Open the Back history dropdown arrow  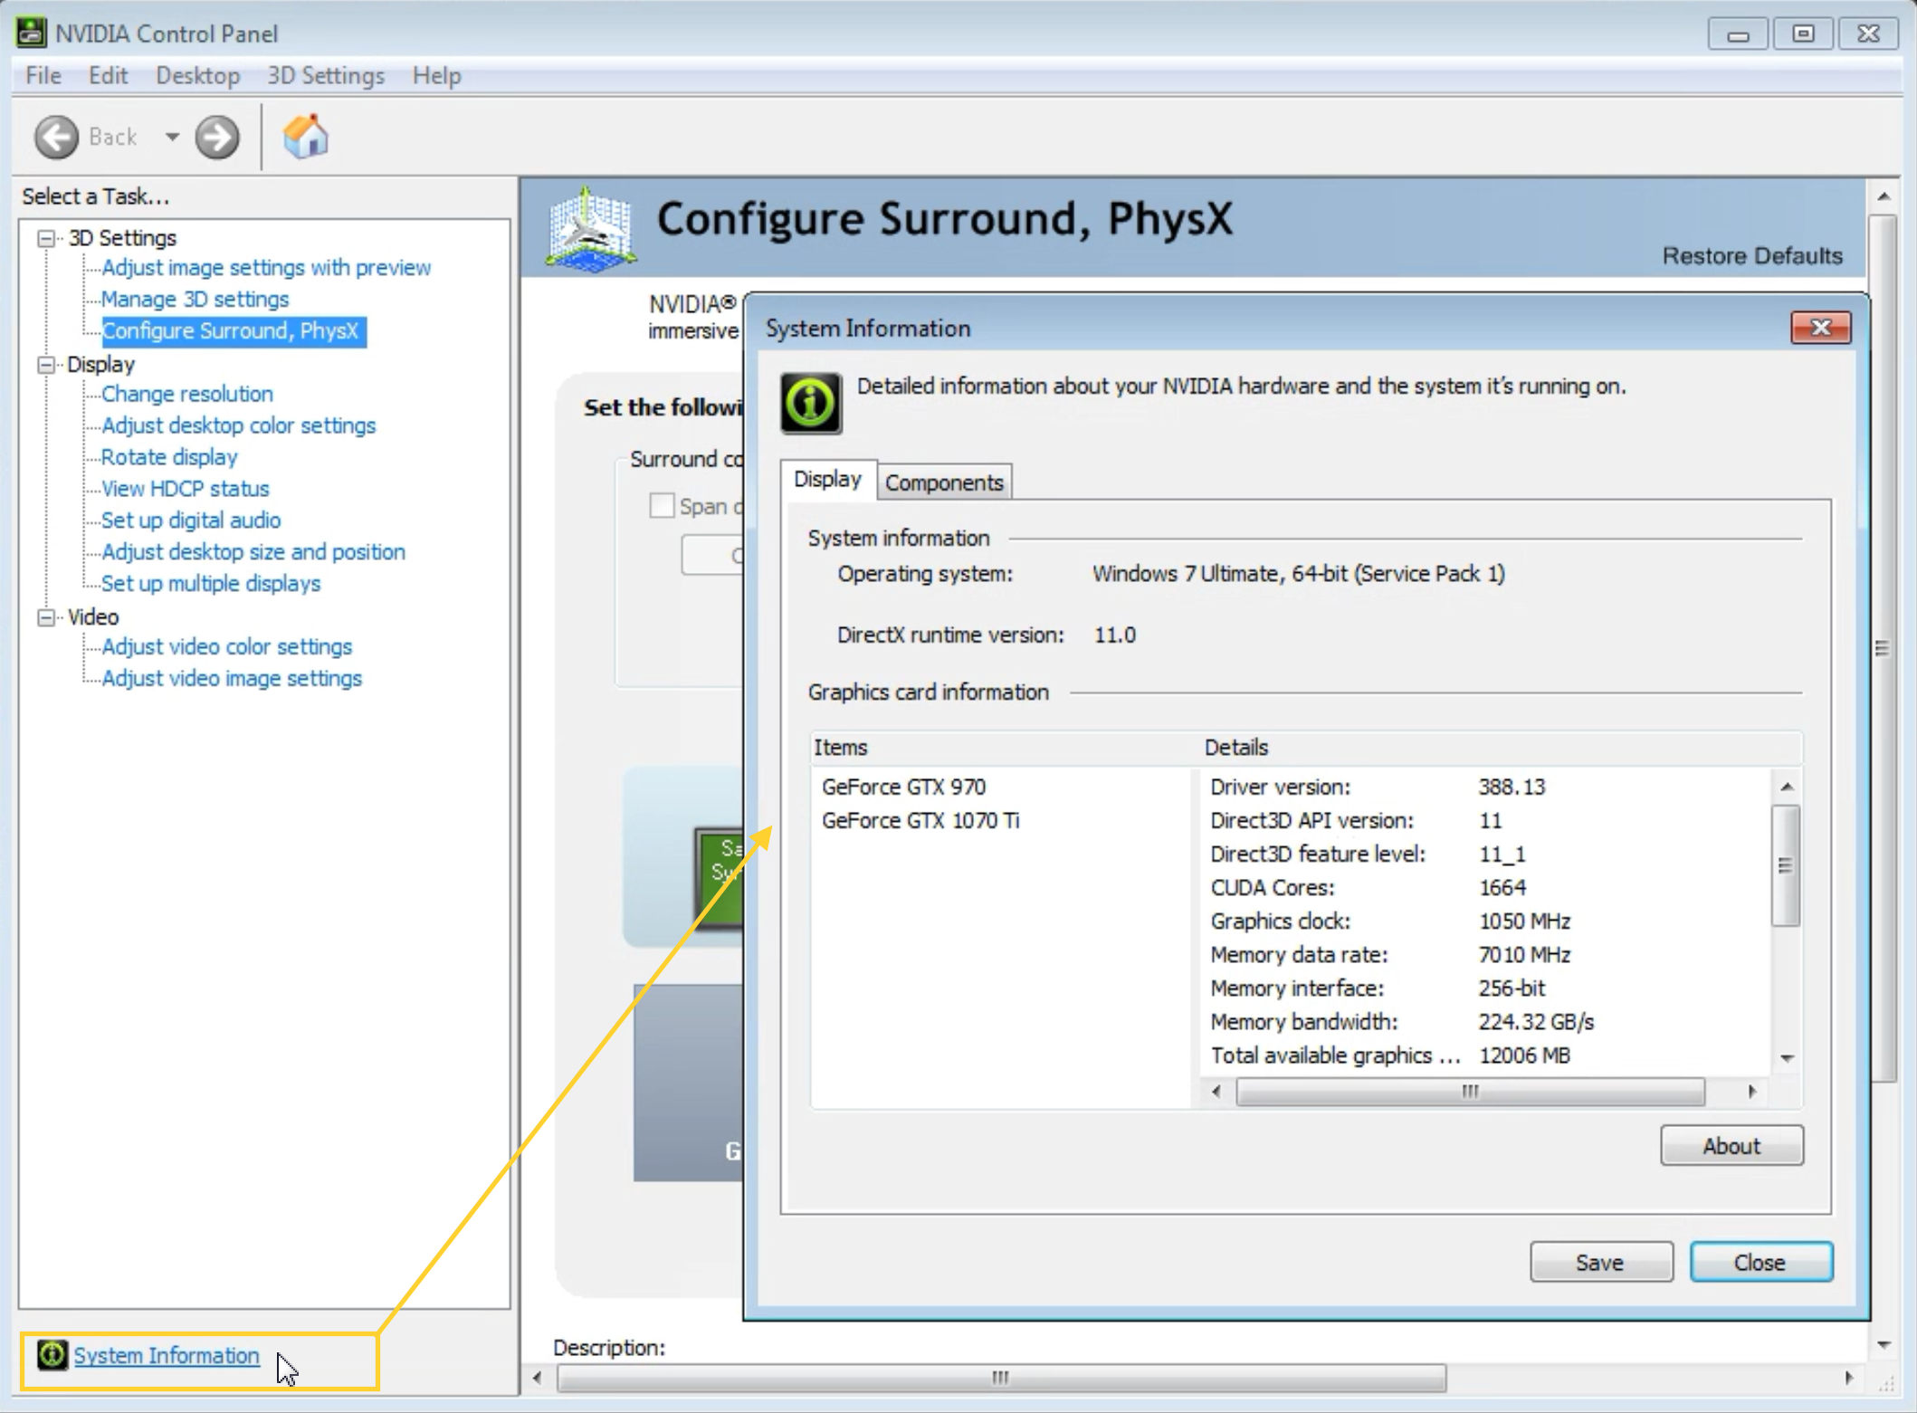point(172,138)
